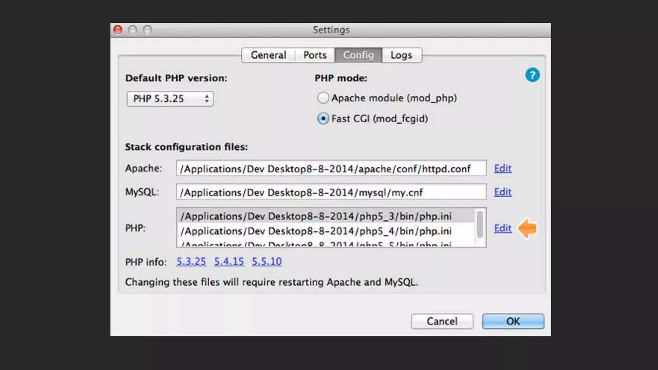Image resolution: width=658 pixels, height=370 pixels.
Task: Open the Logs tab
Action: click(401, 55)
